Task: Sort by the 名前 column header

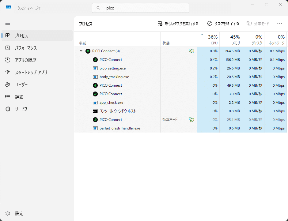Action: coord(117,39)
